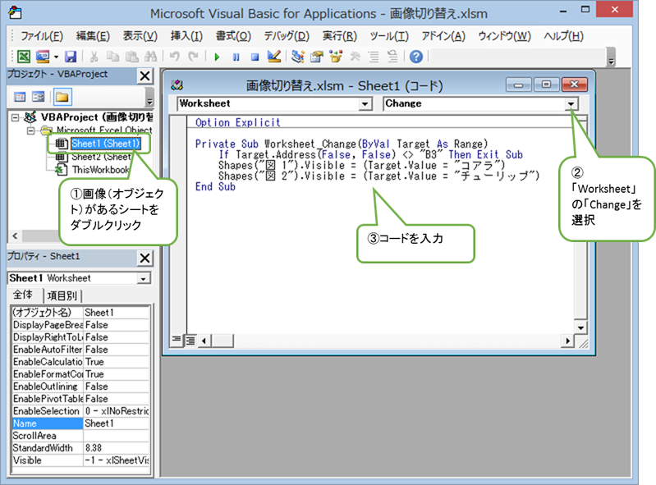Open the ヘルプ(H) menu
This screenshot has width=656, height=485.
pyautogui.click(x=563, y=36)
